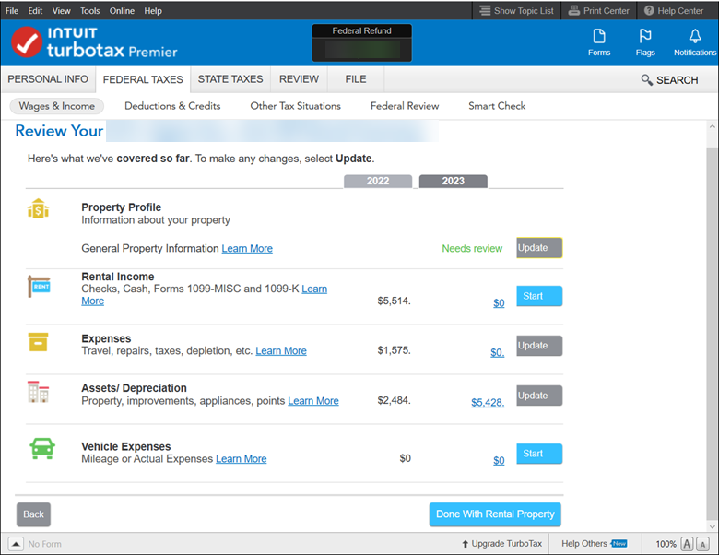Click the Expenses box icon

[x=38, y=342]
